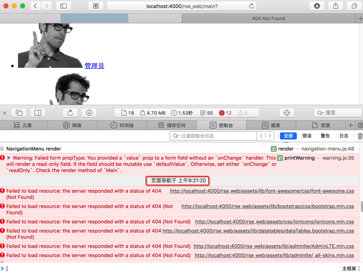
Task: Filter console by 日志
Action: (344, 136)
